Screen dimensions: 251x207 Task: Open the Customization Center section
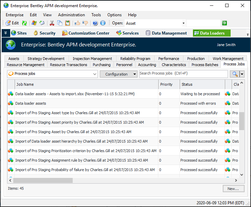tap(86, 33)
